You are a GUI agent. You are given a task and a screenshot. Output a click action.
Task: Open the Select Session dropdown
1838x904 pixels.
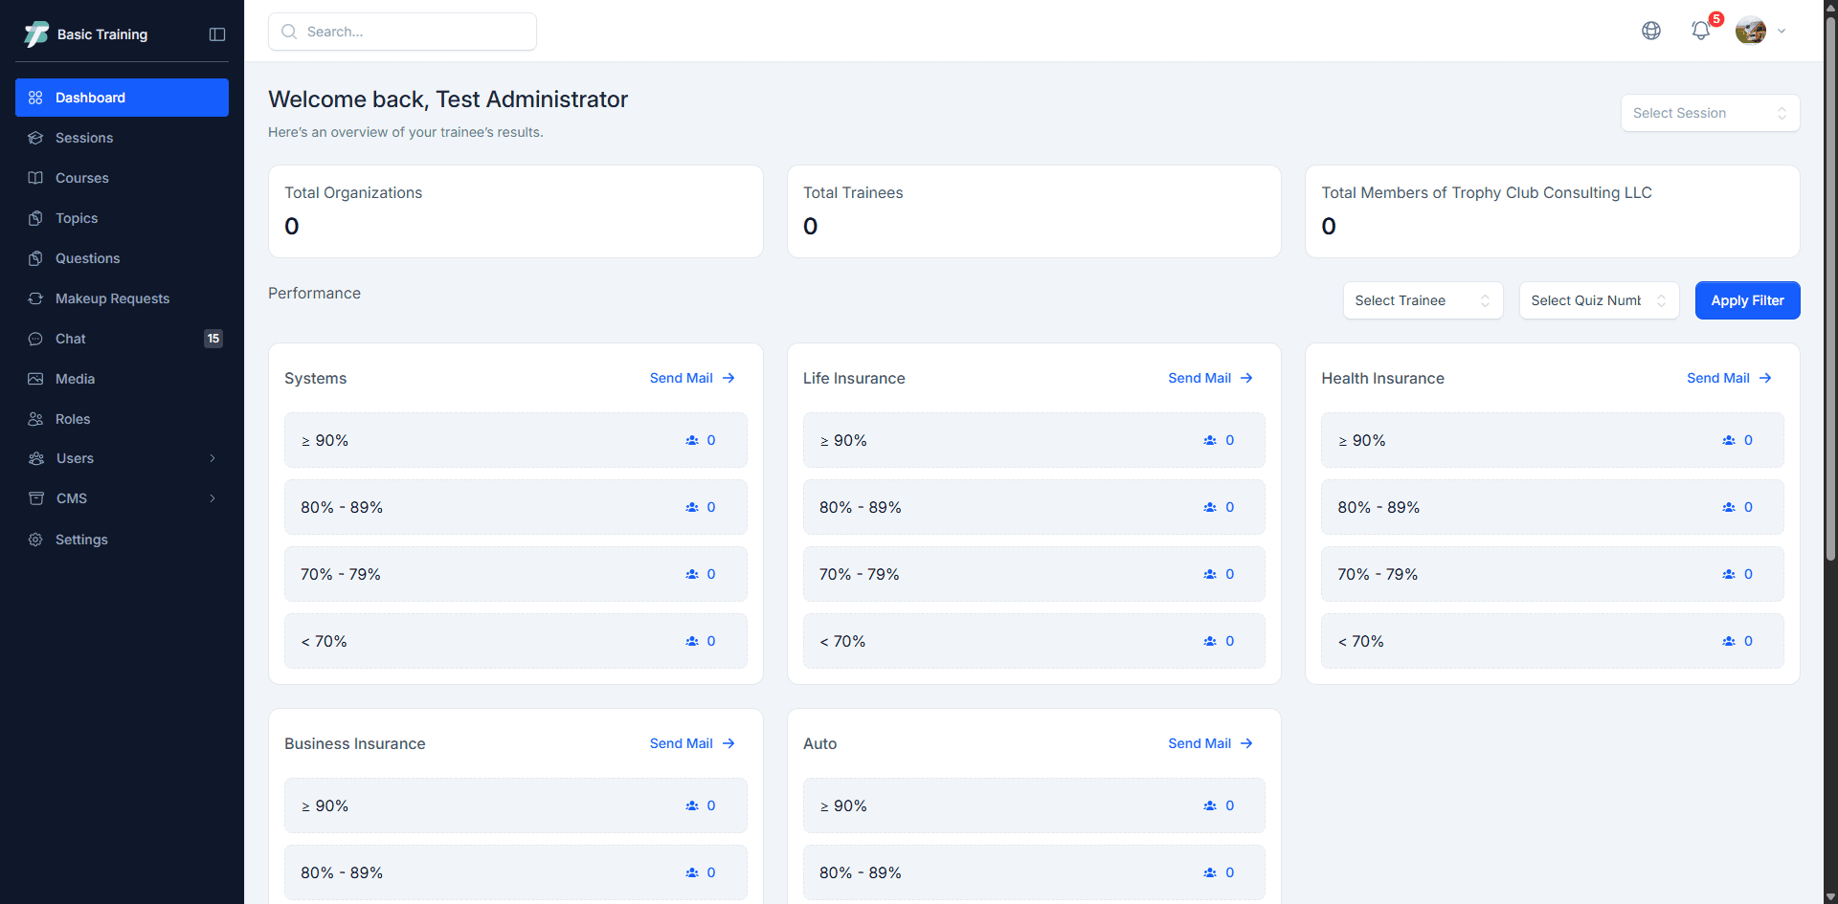[x=1710, y=113]
